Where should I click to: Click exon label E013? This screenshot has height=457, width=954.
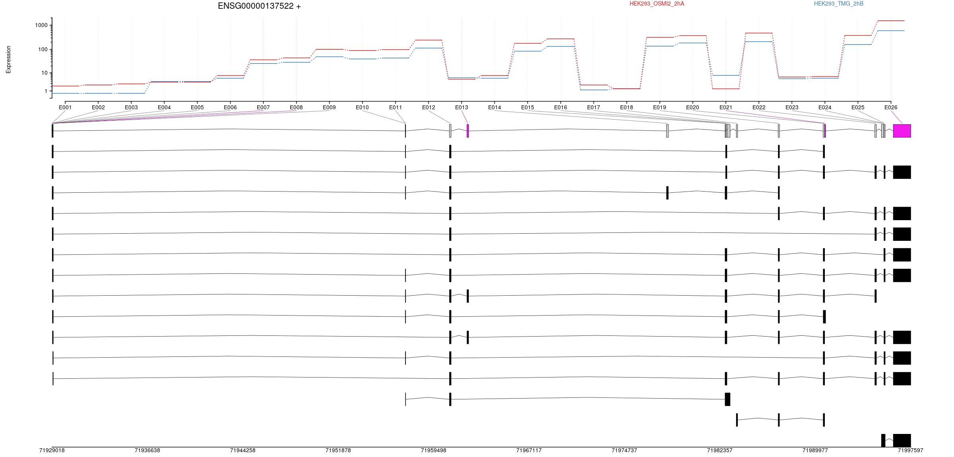[x=461, y=107]
